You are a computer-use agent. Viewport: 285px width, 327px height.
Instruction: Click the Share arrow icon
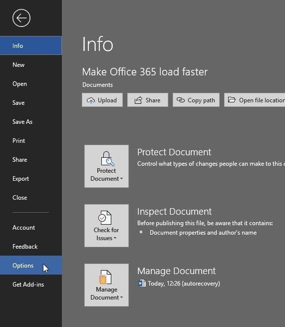click(138, 100)
